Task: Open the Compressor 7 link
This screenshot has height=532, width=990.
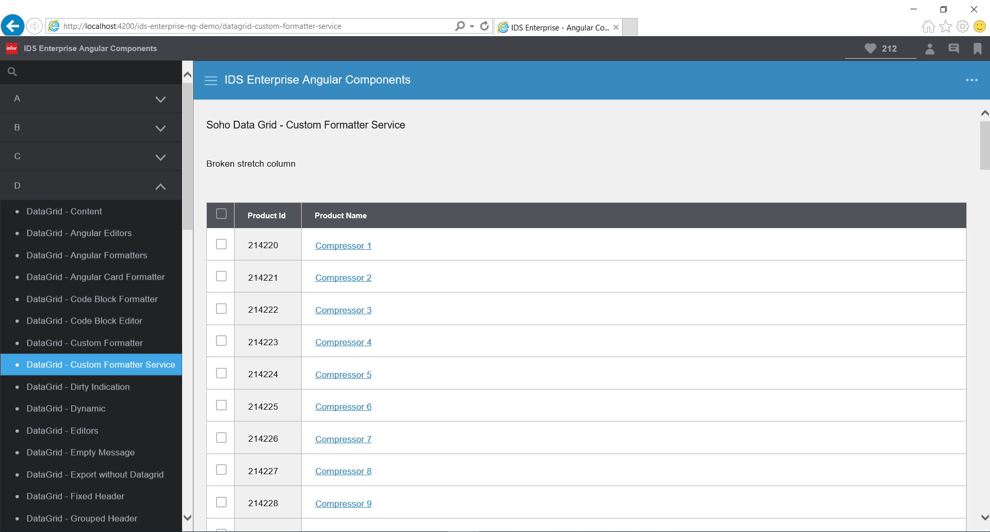Action: tap(343, 439)
